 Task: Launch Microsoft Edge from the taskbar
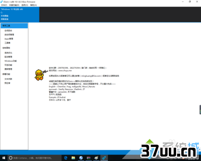[66, 158]
